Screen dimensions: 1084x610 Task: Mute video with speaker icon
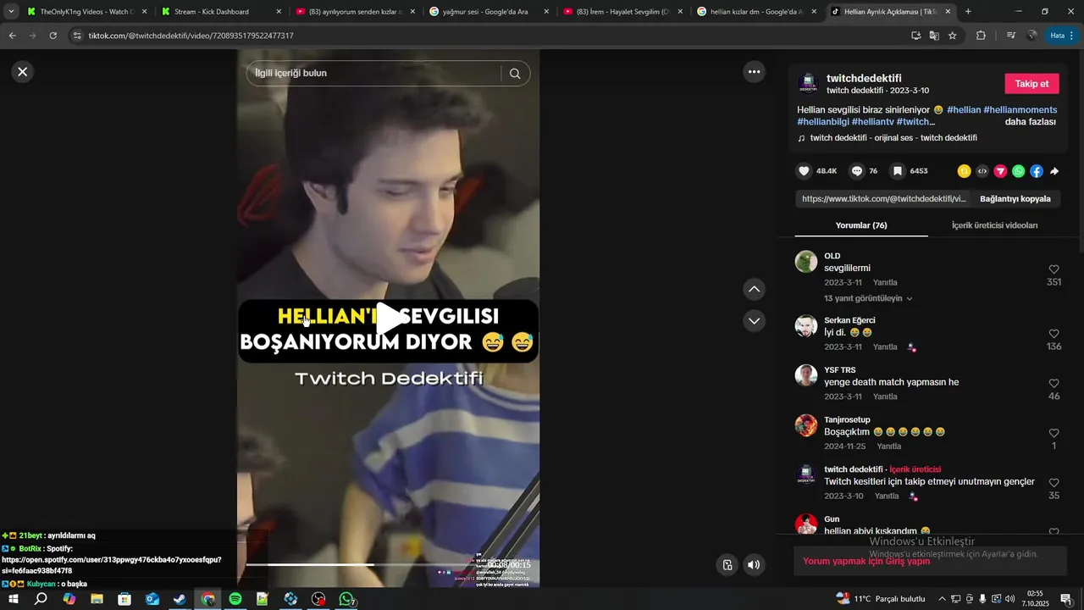(x=754, y=565)
